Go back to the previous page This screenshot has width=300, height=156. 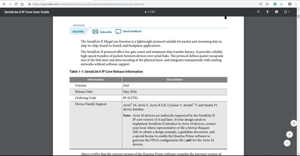pyautogui.click(x=4, y=4)
